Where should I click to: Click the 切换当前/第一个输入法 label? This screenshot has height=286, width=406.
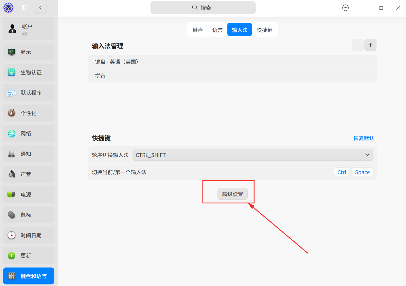pos(119,172)
